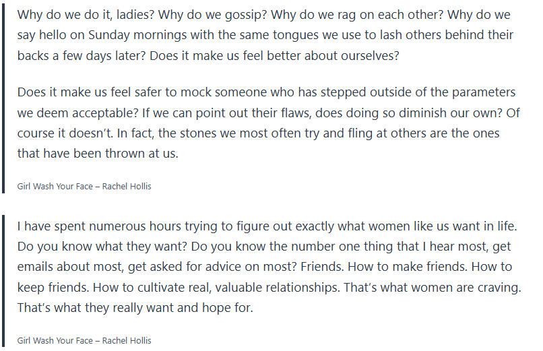Image resolution: width=543 pixels, height=351 pixels.
Task: Click the Rachel Hollis citation under the friends quote
Action: [84, 340]
